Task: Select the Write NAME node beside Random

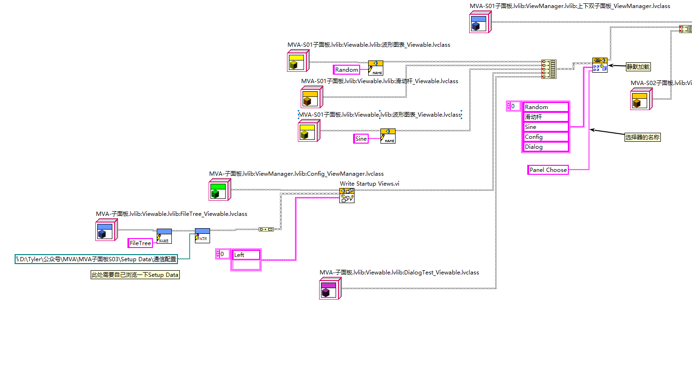Action: [x=376, y=68]
